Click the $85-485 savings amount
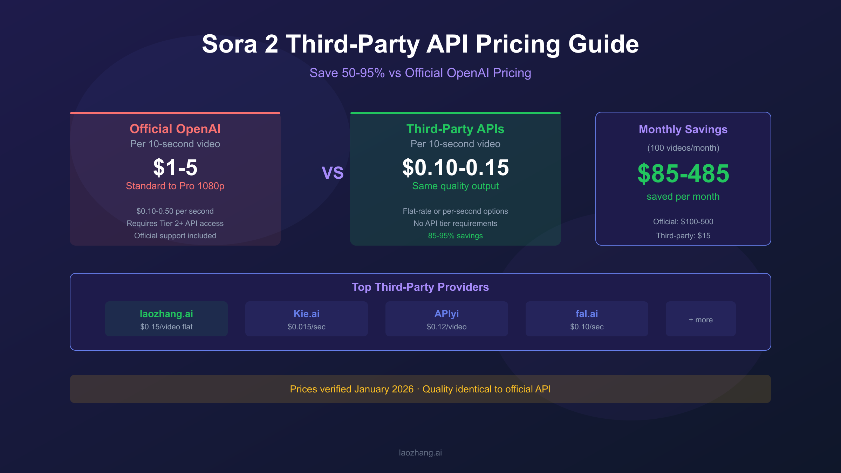 pos(683,173)
